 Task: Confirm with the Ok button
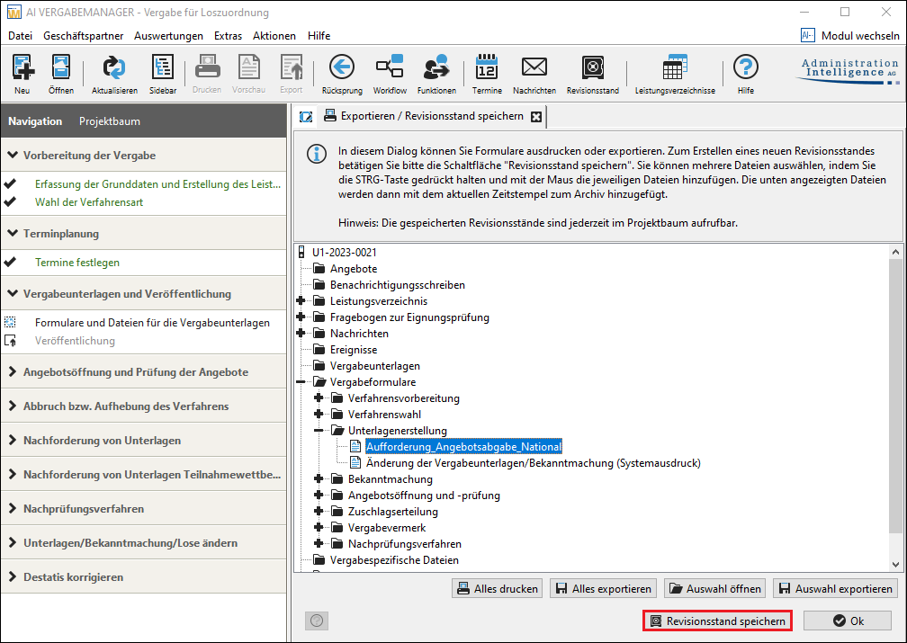pyautogui.click(x=848, y=621)
